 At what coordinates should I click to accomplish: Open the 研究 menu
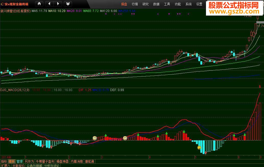145,4
